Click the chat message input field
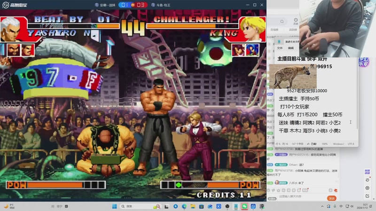 (302, 196)
